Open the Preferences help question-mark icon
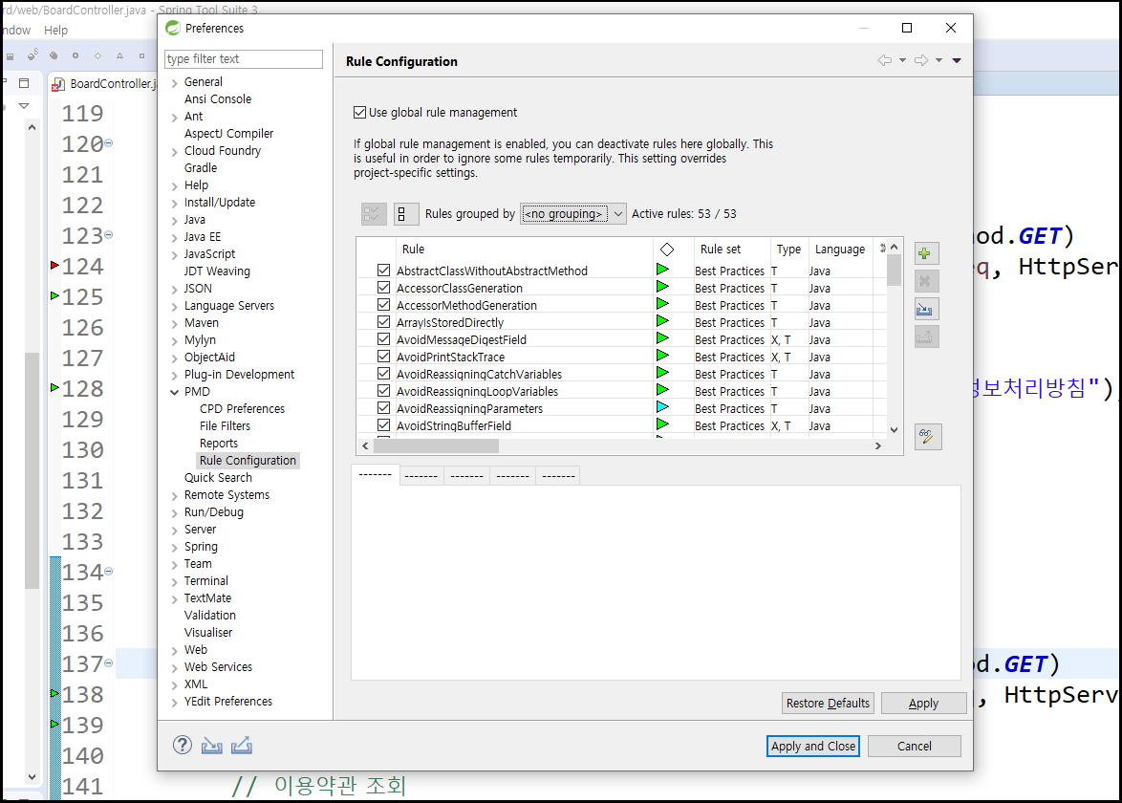The width and height of the screenshot is (1122, 803). (183, 745)
